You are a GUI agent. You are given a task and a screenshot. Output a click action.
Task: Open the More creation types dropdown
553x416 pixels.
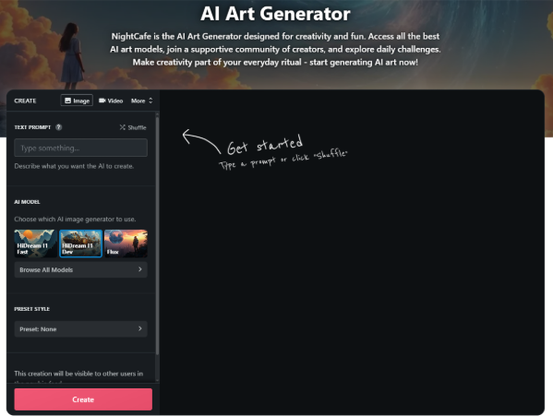(142, 101)
